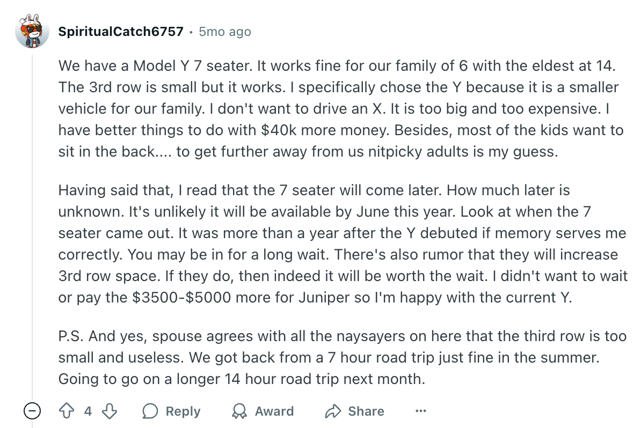Viewport: 641px width, 428px height.
Task: Click the Award ribbon icon
Action: pos(238,411)
